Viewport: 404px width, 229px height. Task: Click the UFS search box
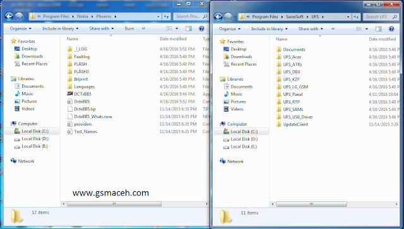tap(381, 17)
